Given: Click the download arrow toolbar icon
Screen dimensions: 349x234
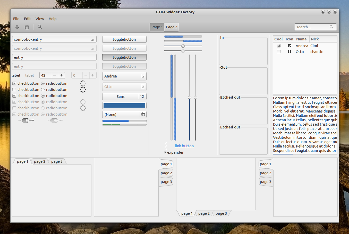Looking at the screenshot, I should tap(17, 27).
